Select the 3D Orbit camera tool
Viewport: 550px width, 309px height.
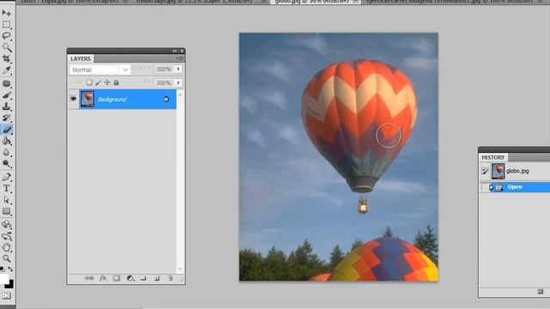tap(6, 236)
